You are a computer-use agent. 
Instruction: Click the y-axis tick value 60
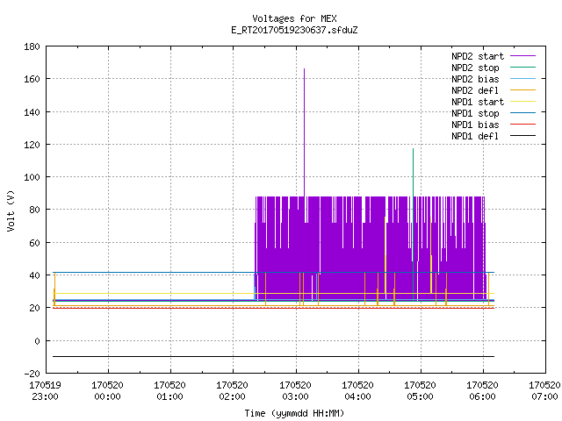34,243
